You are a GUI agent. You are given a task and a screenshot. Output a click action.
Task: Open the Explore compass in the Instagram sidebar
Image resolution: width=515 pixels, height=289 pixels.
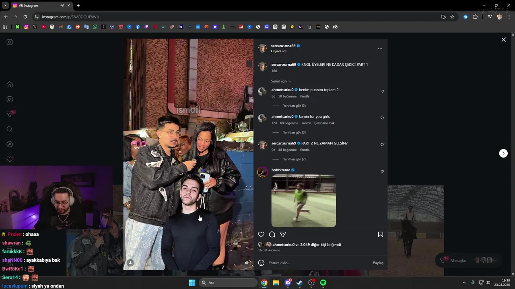pos(10,144)
